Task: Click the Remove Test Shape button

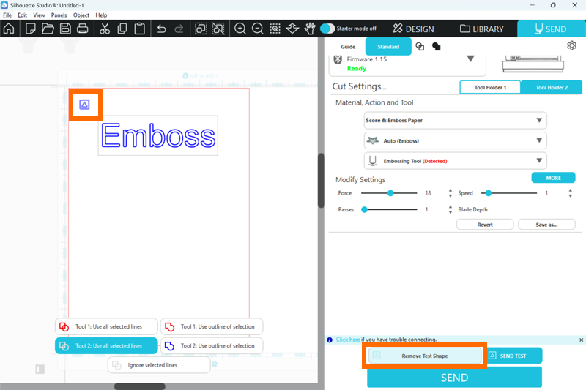Action: 425,356
